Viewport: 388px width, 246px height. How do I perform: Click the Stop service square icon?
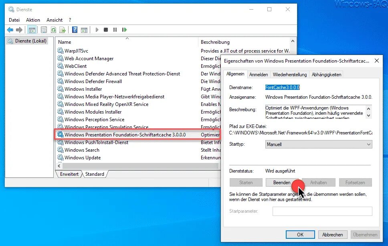point(106,30)
